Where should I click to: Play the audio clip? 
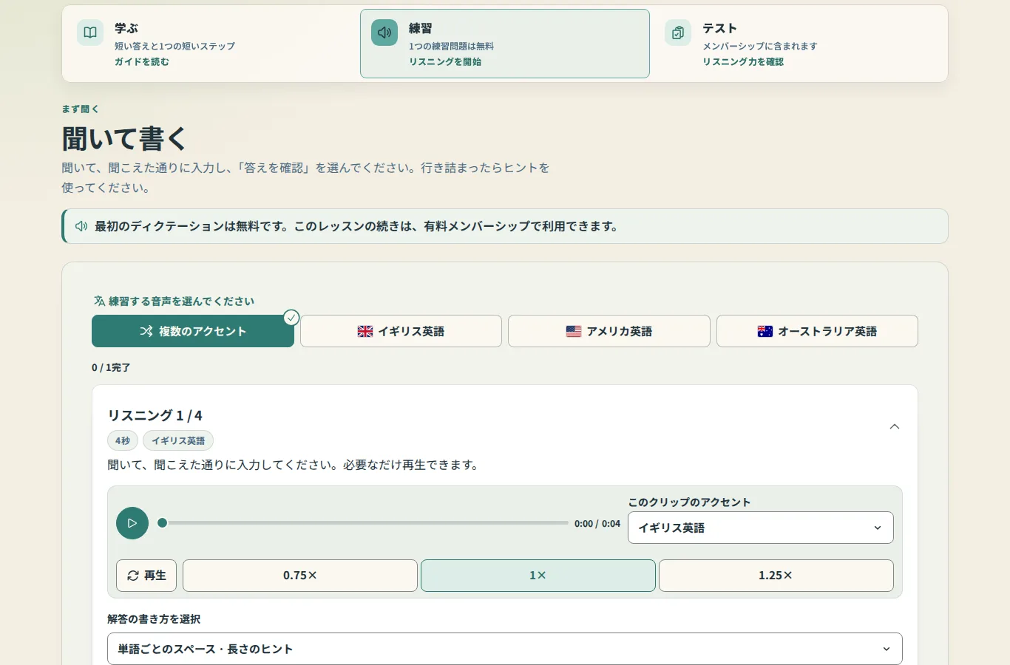[x=132, y=523]
